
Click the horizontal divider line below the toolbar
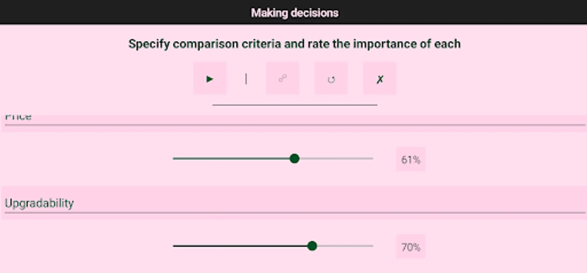click(295, 105)
